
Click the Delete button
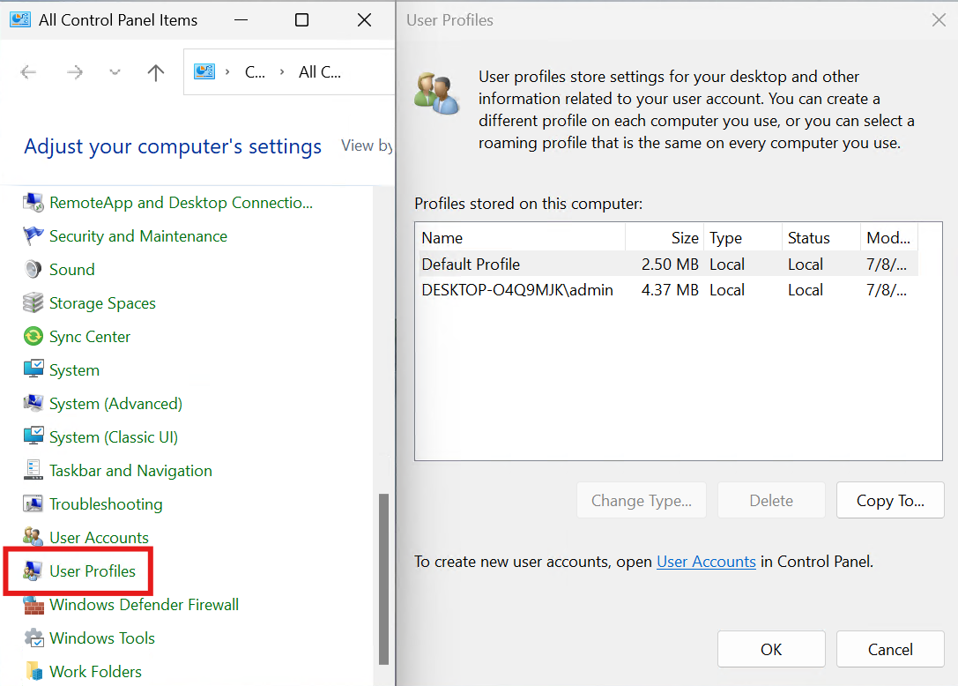point(771,500)
